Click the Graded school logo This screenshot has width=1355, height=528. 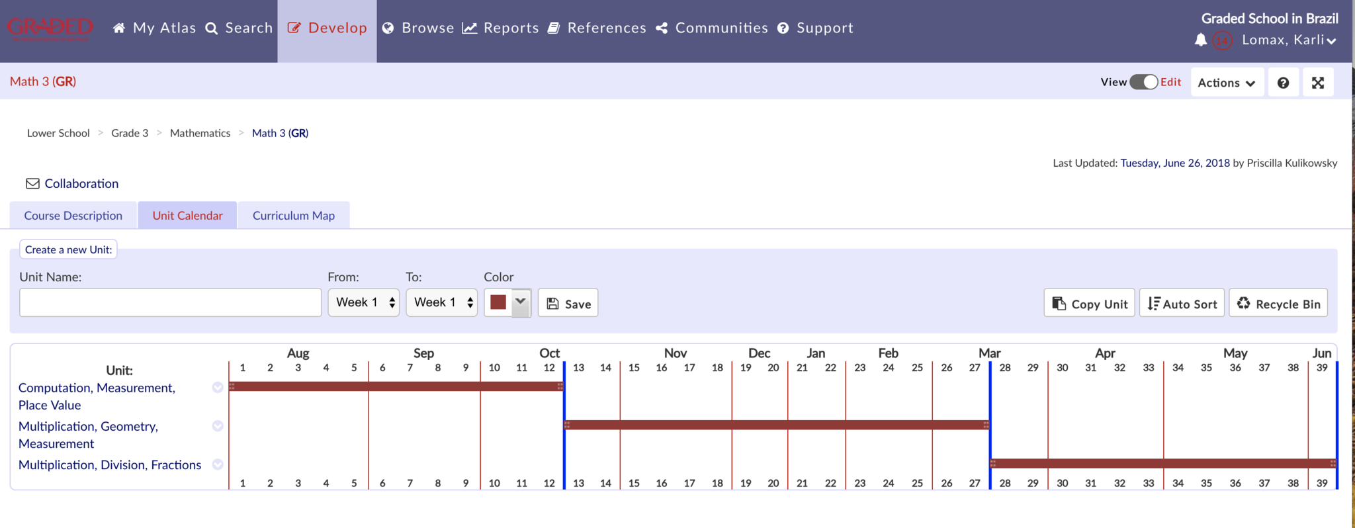coord(50,28)
